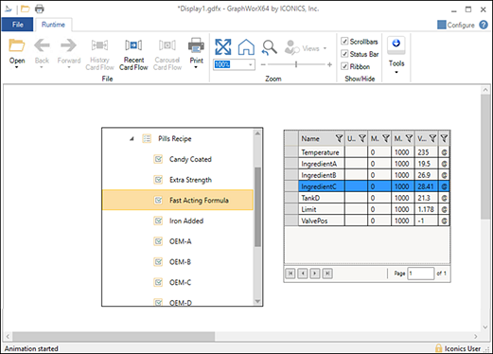493x354 pixels.
Task: Click the OEM-A recipe check icon
Action: pyautogui.click(x=158, y=241)
